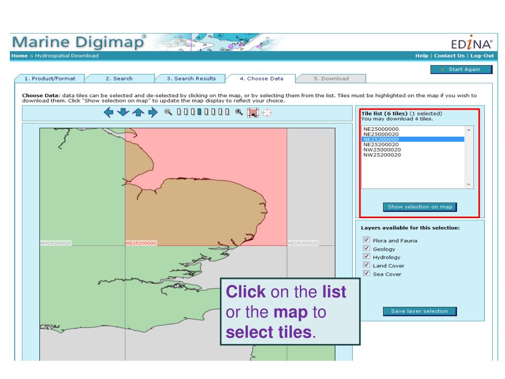The image size is (505, 379).
Task: Click the tile list scrollbar down arrow
Action: click(x=469, y=185)
